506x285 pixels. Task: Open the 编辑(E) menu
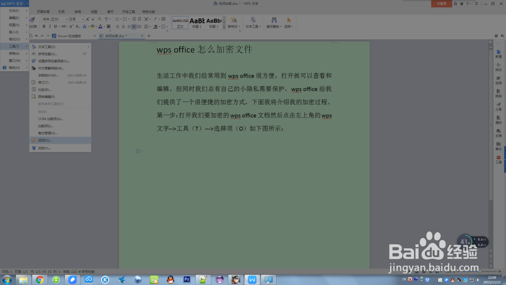pyautogui.click(x=15, y=18)
